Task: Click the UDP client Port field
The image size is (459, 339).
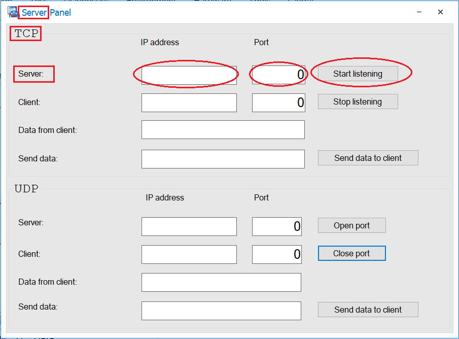Action: pyautogui.click(x=276, y=254)
